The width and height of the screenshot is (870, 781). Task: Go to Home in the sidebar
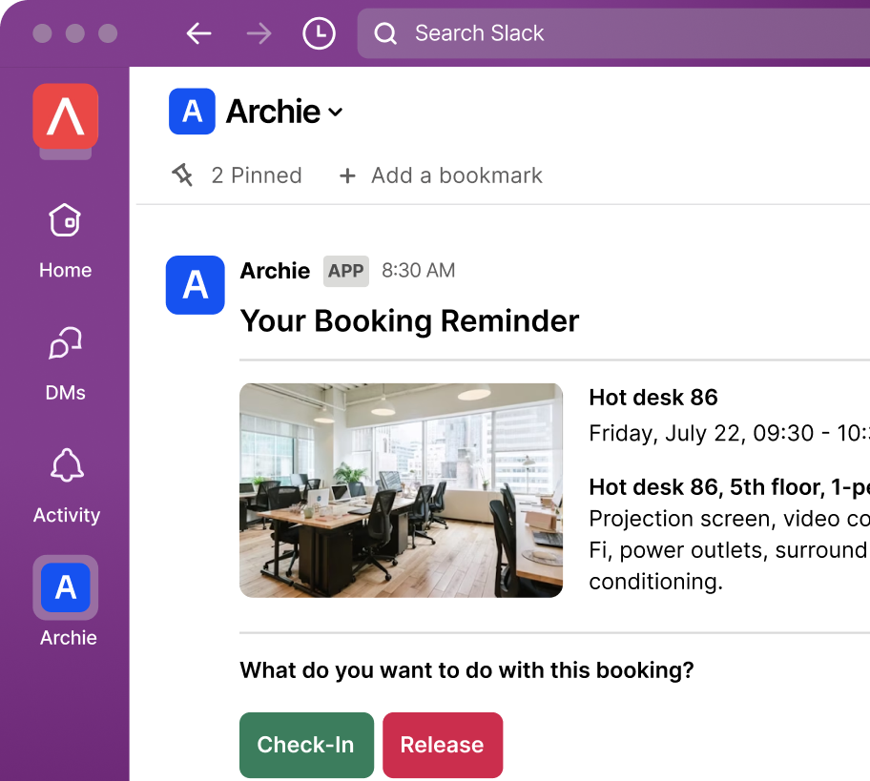coord(66,240)
